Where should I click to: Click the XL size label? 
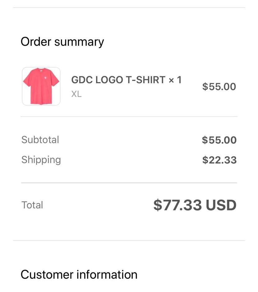[x=76, y=94]
